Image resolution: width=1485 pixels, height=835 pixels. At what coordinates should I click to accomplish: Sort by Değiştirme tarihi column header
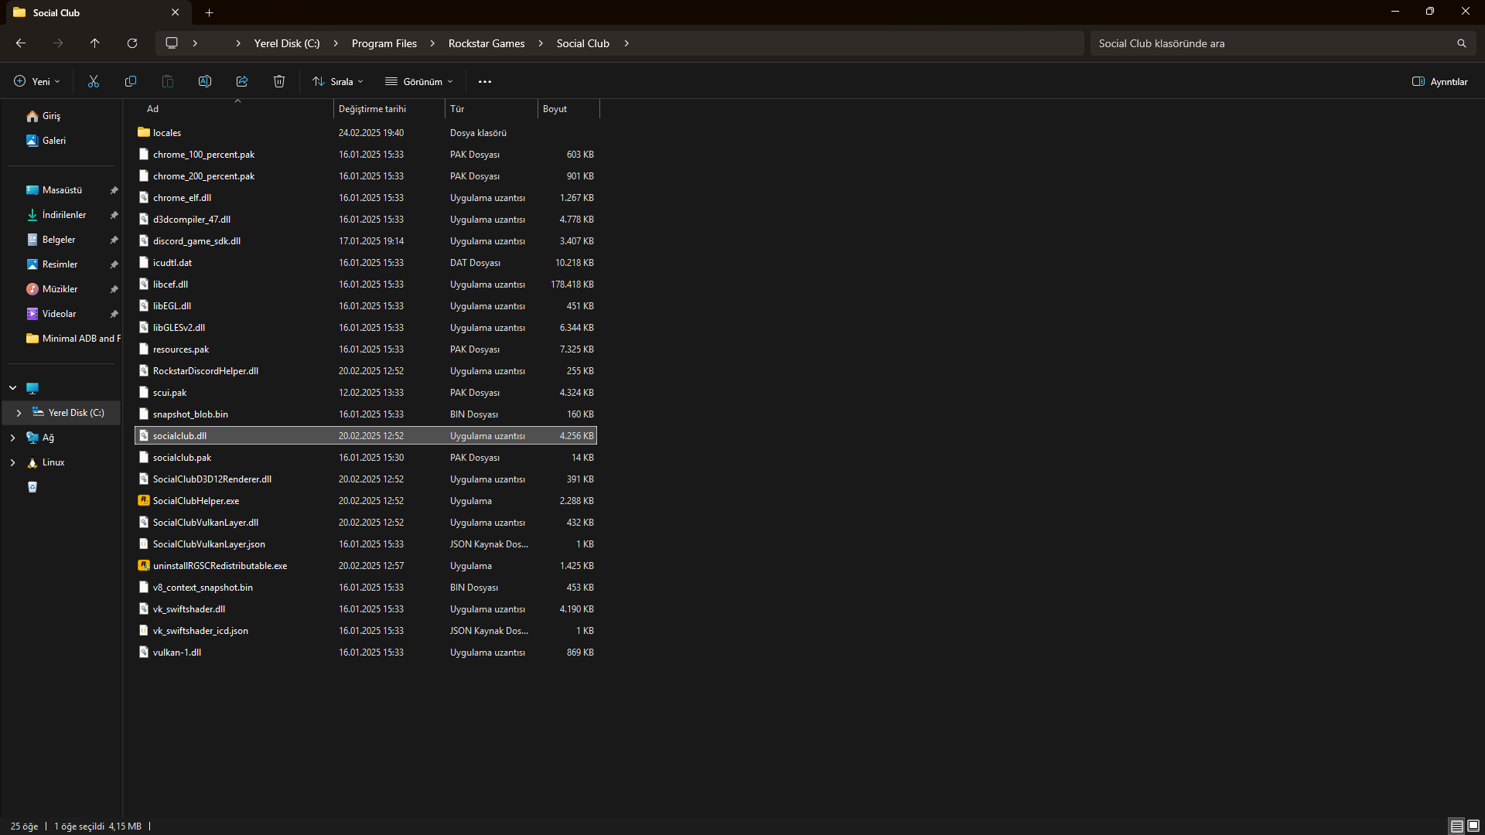pos(372,109)
